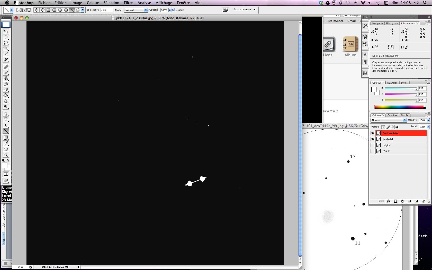Select the Move tool in the toolbox

(x=6, y=31)
